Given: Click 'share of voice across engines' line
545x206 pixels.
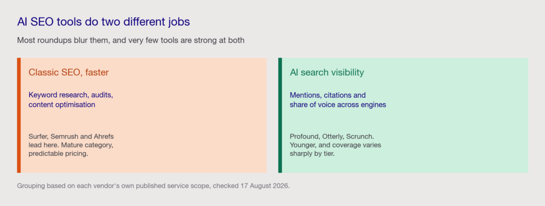Looking at the screenshot, I should [338, 104].
